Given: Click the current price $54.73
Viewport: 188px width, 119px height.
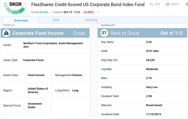Looking at the screenshot, I should [x=67, y=12].
